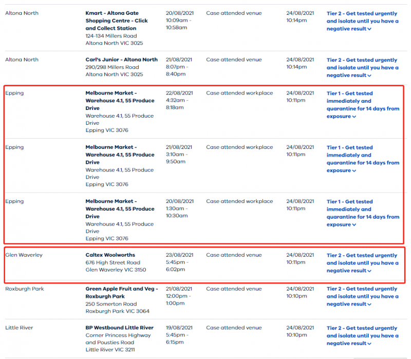Click exposure time 20/08/2021 1:30am Epping
The width and height of the screenshot is (411, 359).
[179, 209]
